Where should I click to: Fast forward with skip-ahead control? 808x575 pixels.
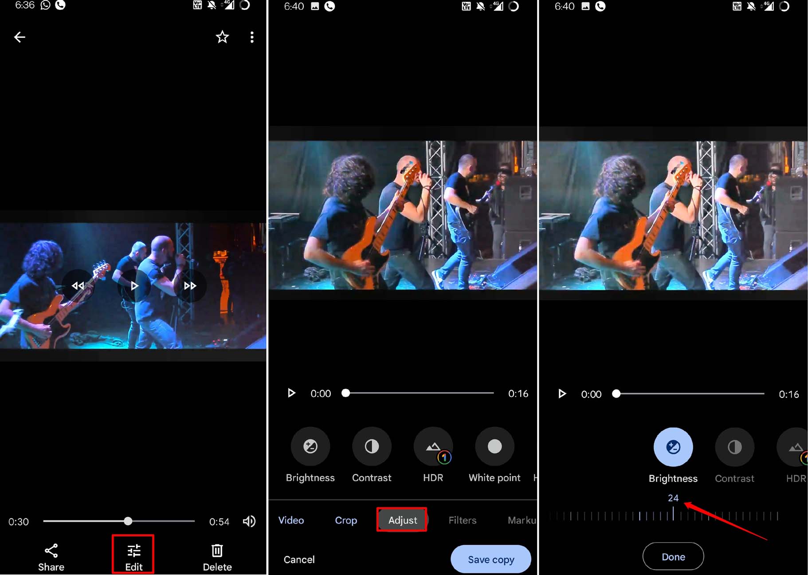click(190, 286)
